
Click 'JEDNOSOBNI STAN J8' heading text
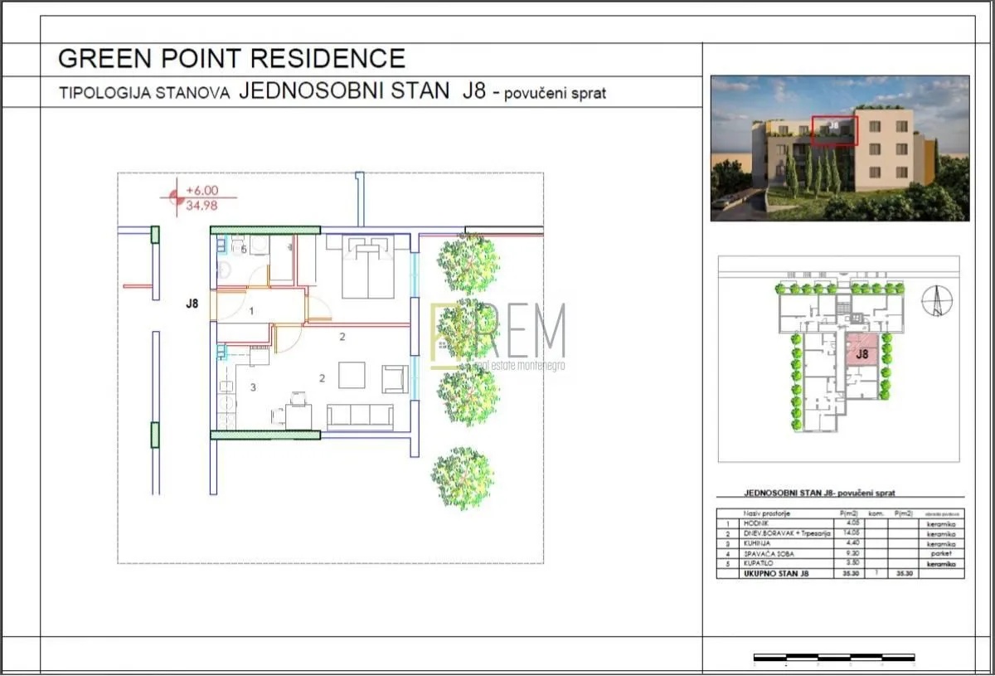pos(362,91)
